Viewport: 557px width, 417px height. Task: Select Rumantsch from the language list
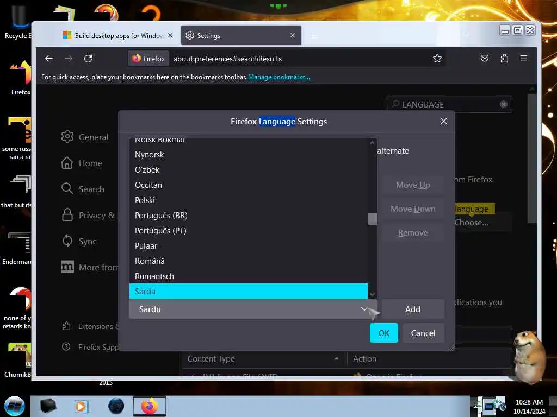click(x=248, y=276)
